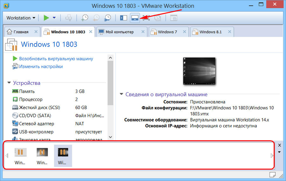The height and width of the screenshot is (181, 286).
Task: Toggle the library sidebar icon
Action: click(124, 18)
